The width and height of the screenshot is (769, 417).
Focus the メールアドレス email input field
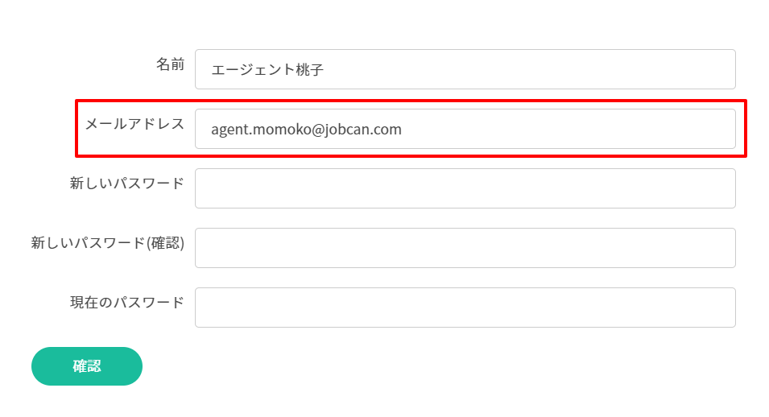pos(564,129)
